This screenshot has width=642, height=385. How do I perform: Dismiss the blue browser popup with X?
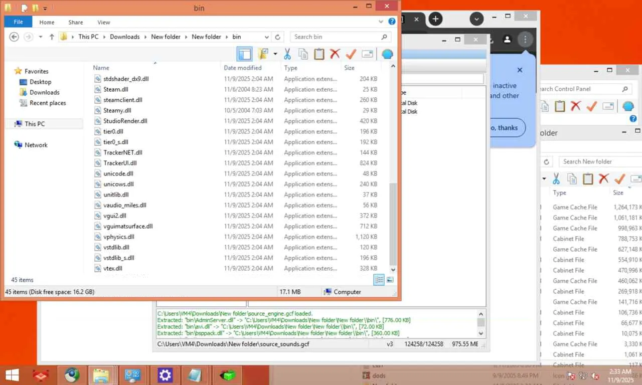(x=520, y=70)
